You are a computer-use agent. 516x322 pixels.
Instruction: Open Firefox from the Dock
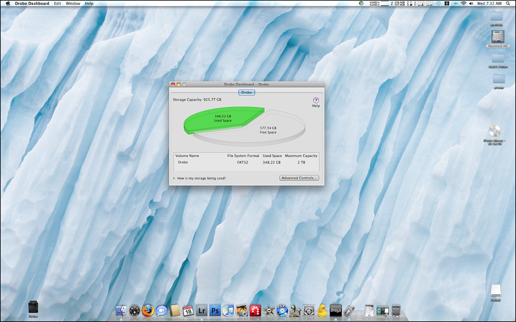148,310
